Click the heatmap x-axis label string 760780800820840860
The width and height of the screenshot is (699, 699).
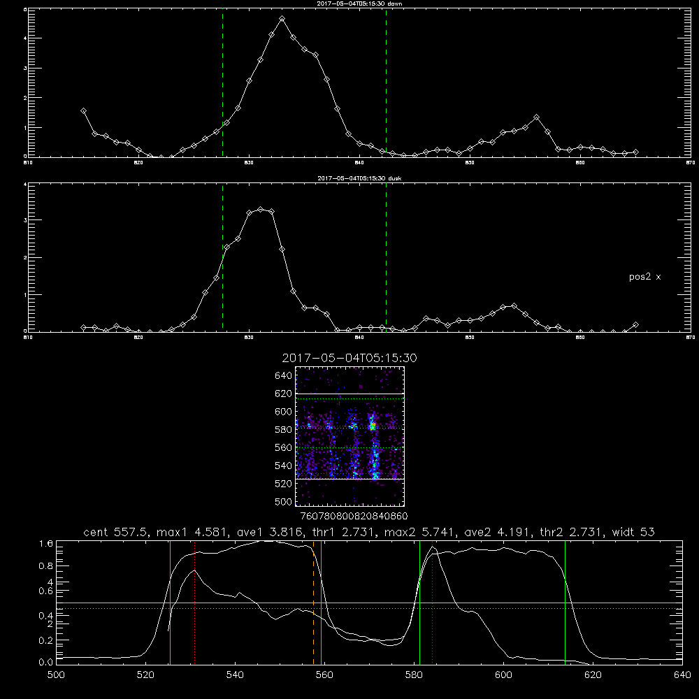coord(354,517)
